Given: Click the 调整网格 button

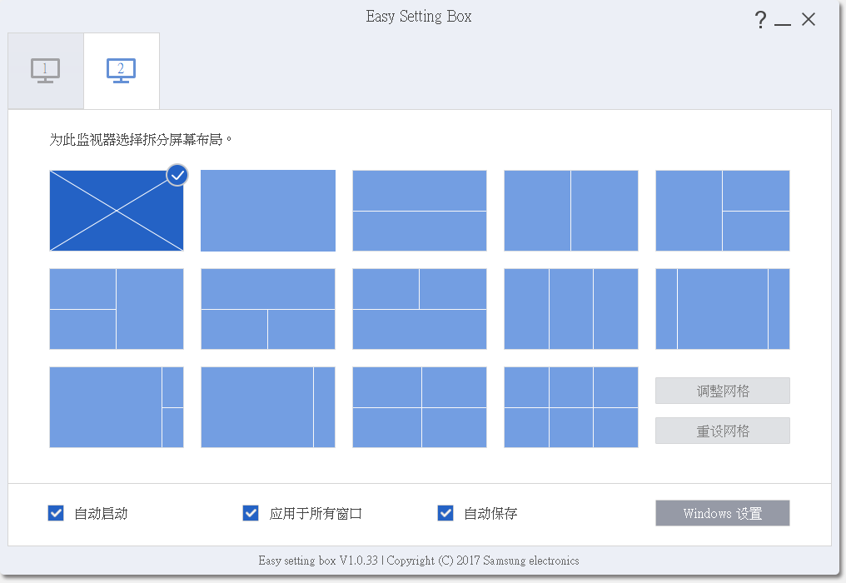Looking at the screenshot, I should 723,391.
